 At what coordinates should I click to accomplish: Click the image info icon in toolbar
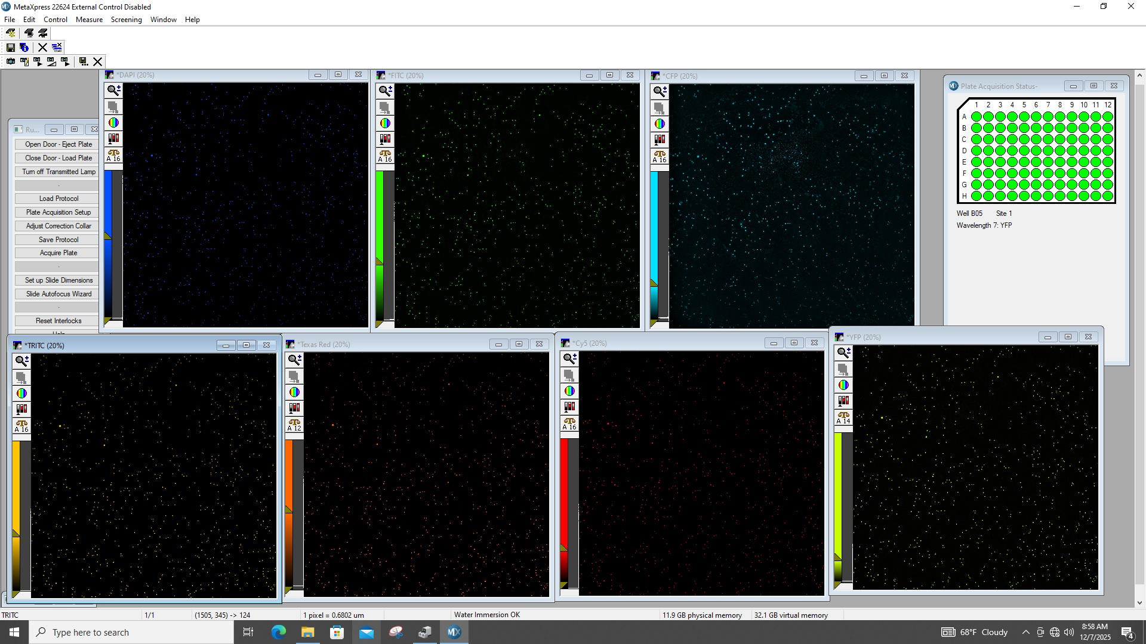24,47
